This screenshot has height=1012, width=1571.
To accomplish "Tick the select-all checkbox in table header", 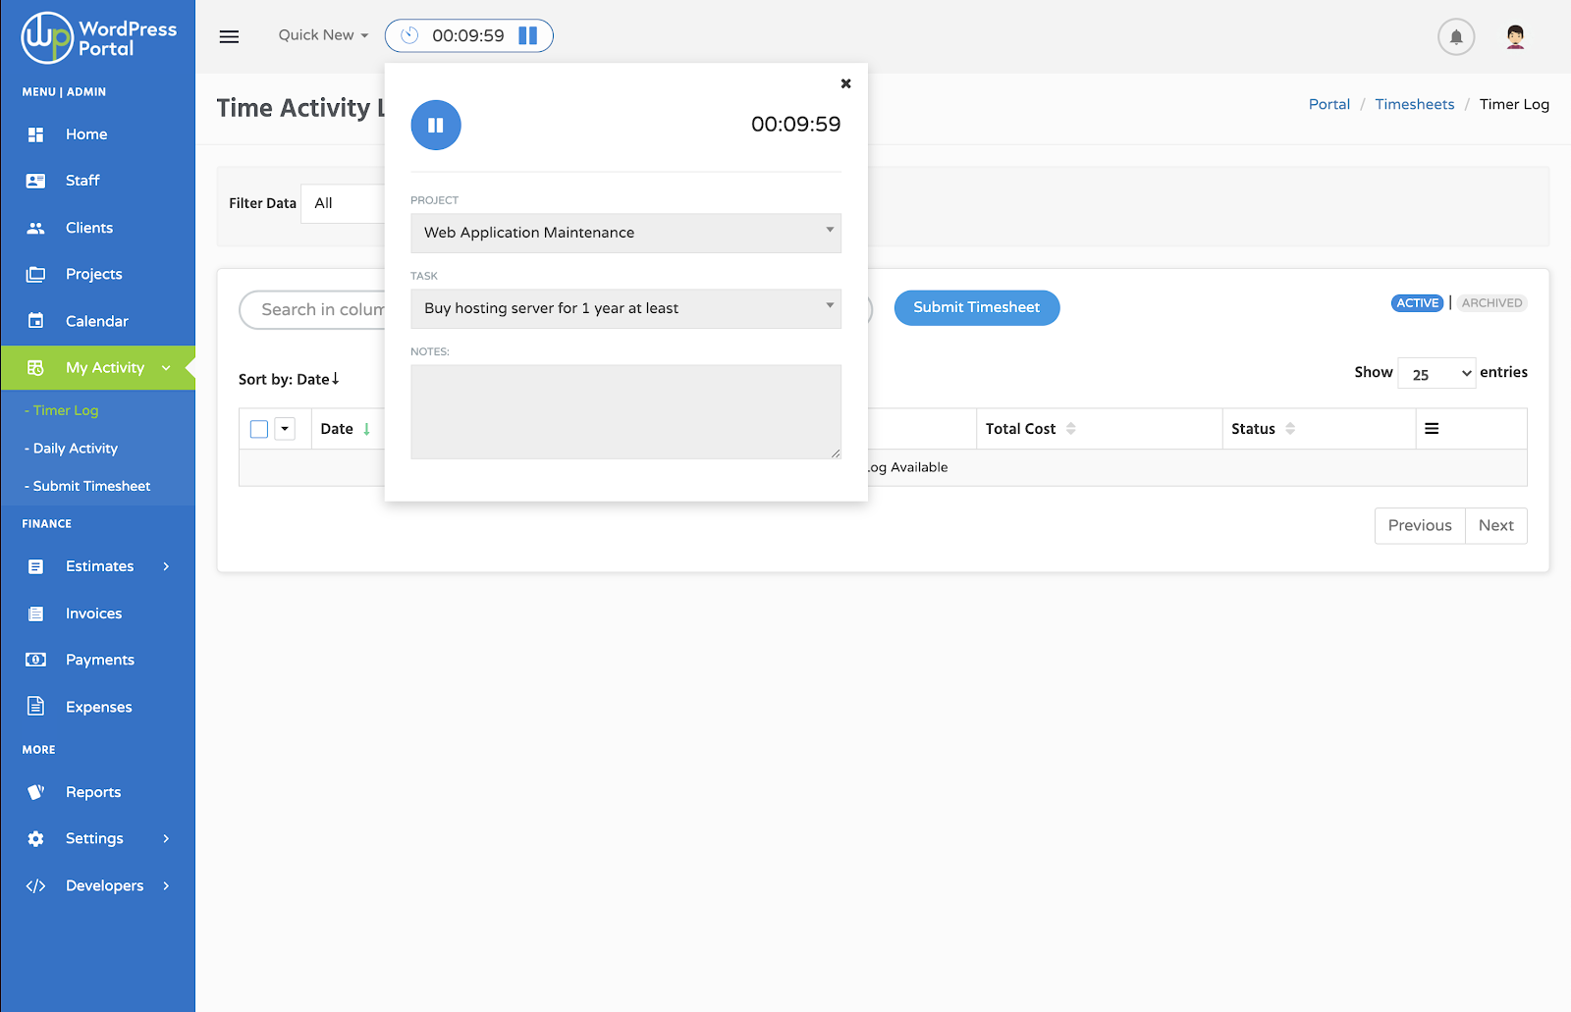I will (259, 429).
